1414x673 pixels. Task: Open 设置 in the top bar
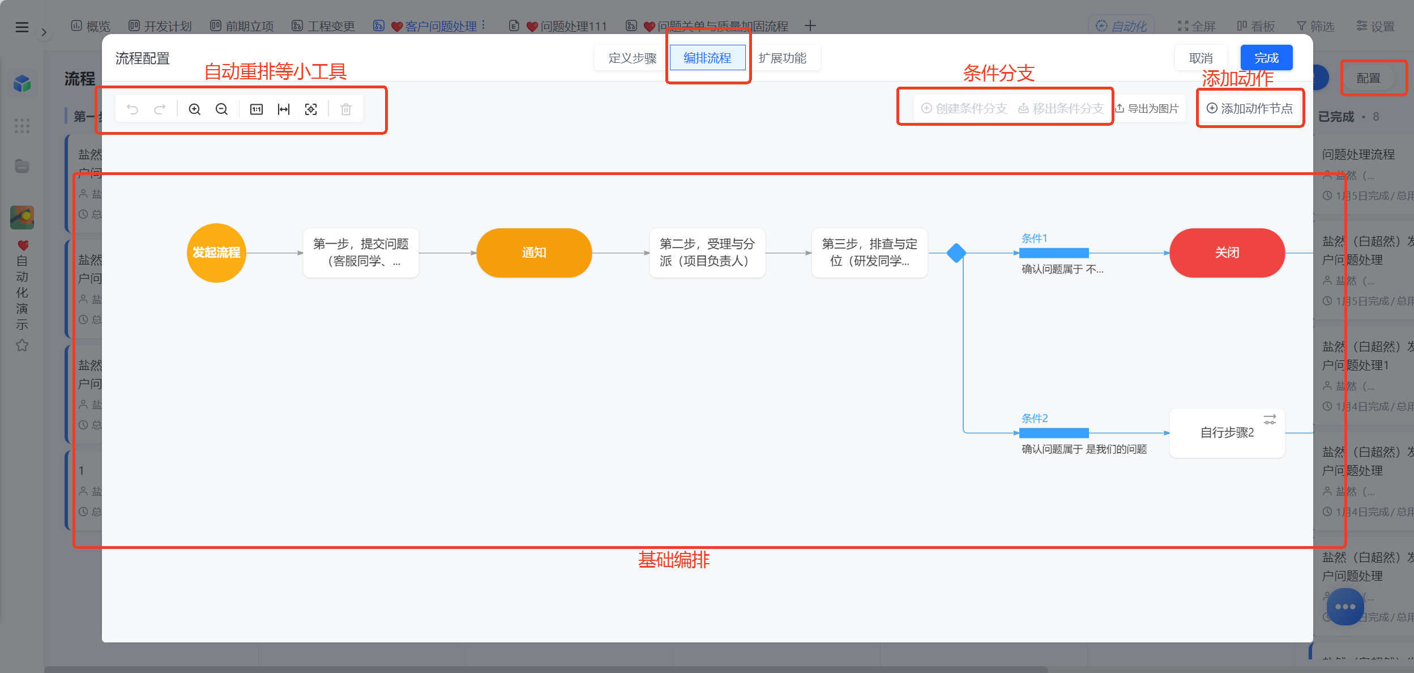(x=1375, y=26)
